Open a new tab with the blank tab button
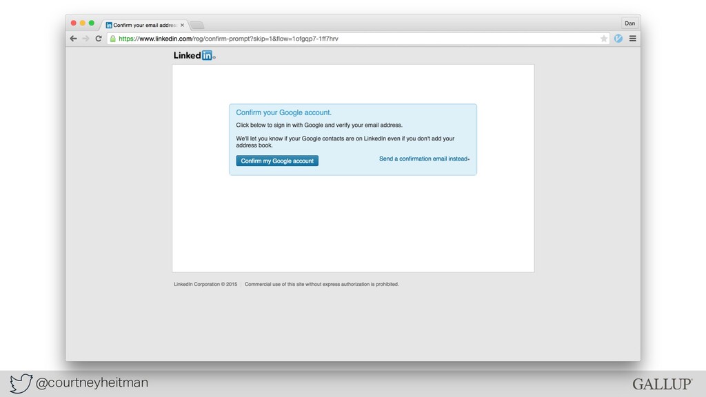The width and height of the screenshot is (706, 397). pos(196,26)
